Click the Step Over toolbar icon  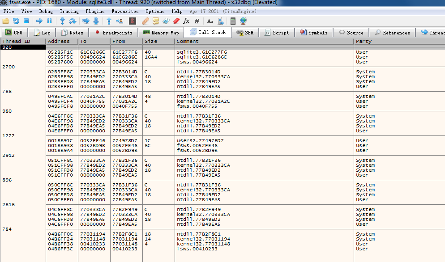coord(73,21)
